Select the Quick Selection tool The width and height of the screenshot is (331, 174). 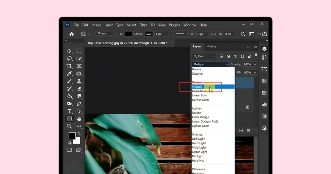[79, 59]
